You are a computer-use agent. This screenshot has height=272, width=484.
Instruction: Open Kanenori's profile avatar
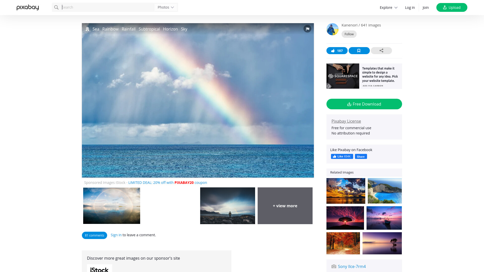tap(332, 29)
